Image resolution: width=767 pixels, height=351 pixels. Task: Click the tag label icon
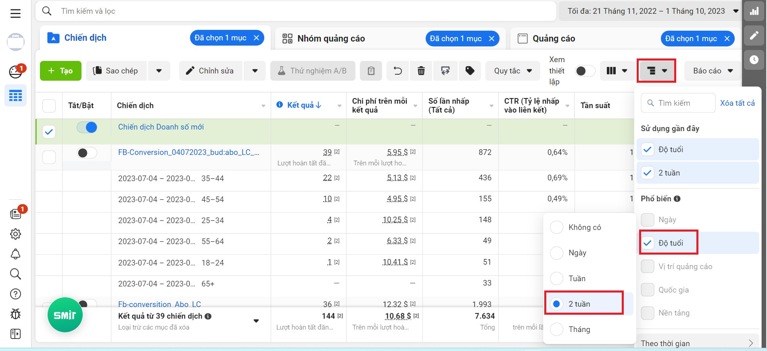470,71
